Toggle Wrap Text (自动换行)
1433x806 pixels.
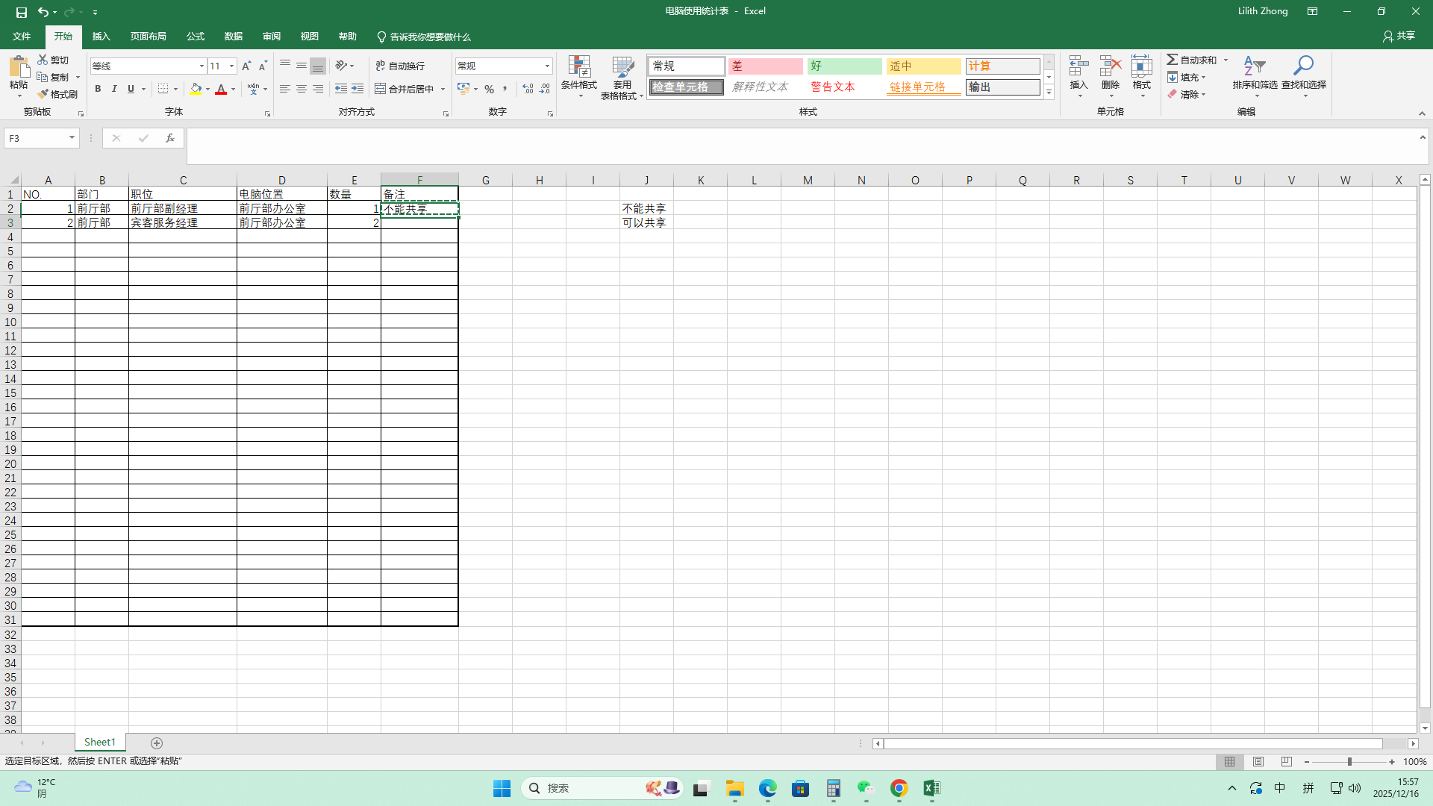400,66
